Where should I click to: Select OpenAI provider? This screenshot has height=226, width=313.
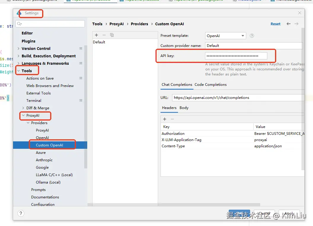[42, 138]
